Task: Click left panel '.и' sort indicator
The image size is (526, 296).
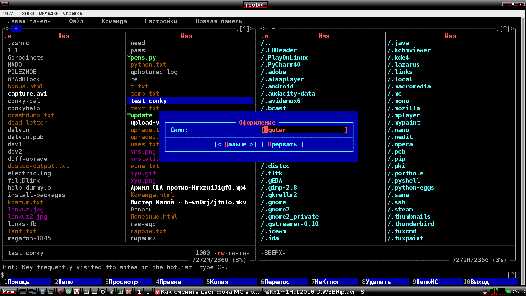Action: click(x=8, y=36)
